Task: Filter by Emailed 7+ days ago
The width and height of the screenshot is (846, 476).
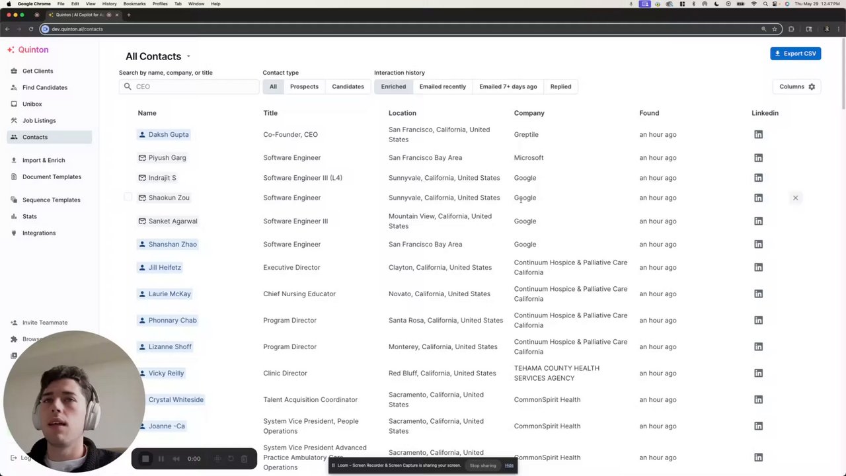Action: click(508, 87)
